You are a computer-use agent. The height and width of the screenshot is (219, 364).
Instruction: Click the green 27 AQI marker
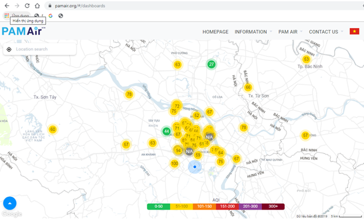211,64
